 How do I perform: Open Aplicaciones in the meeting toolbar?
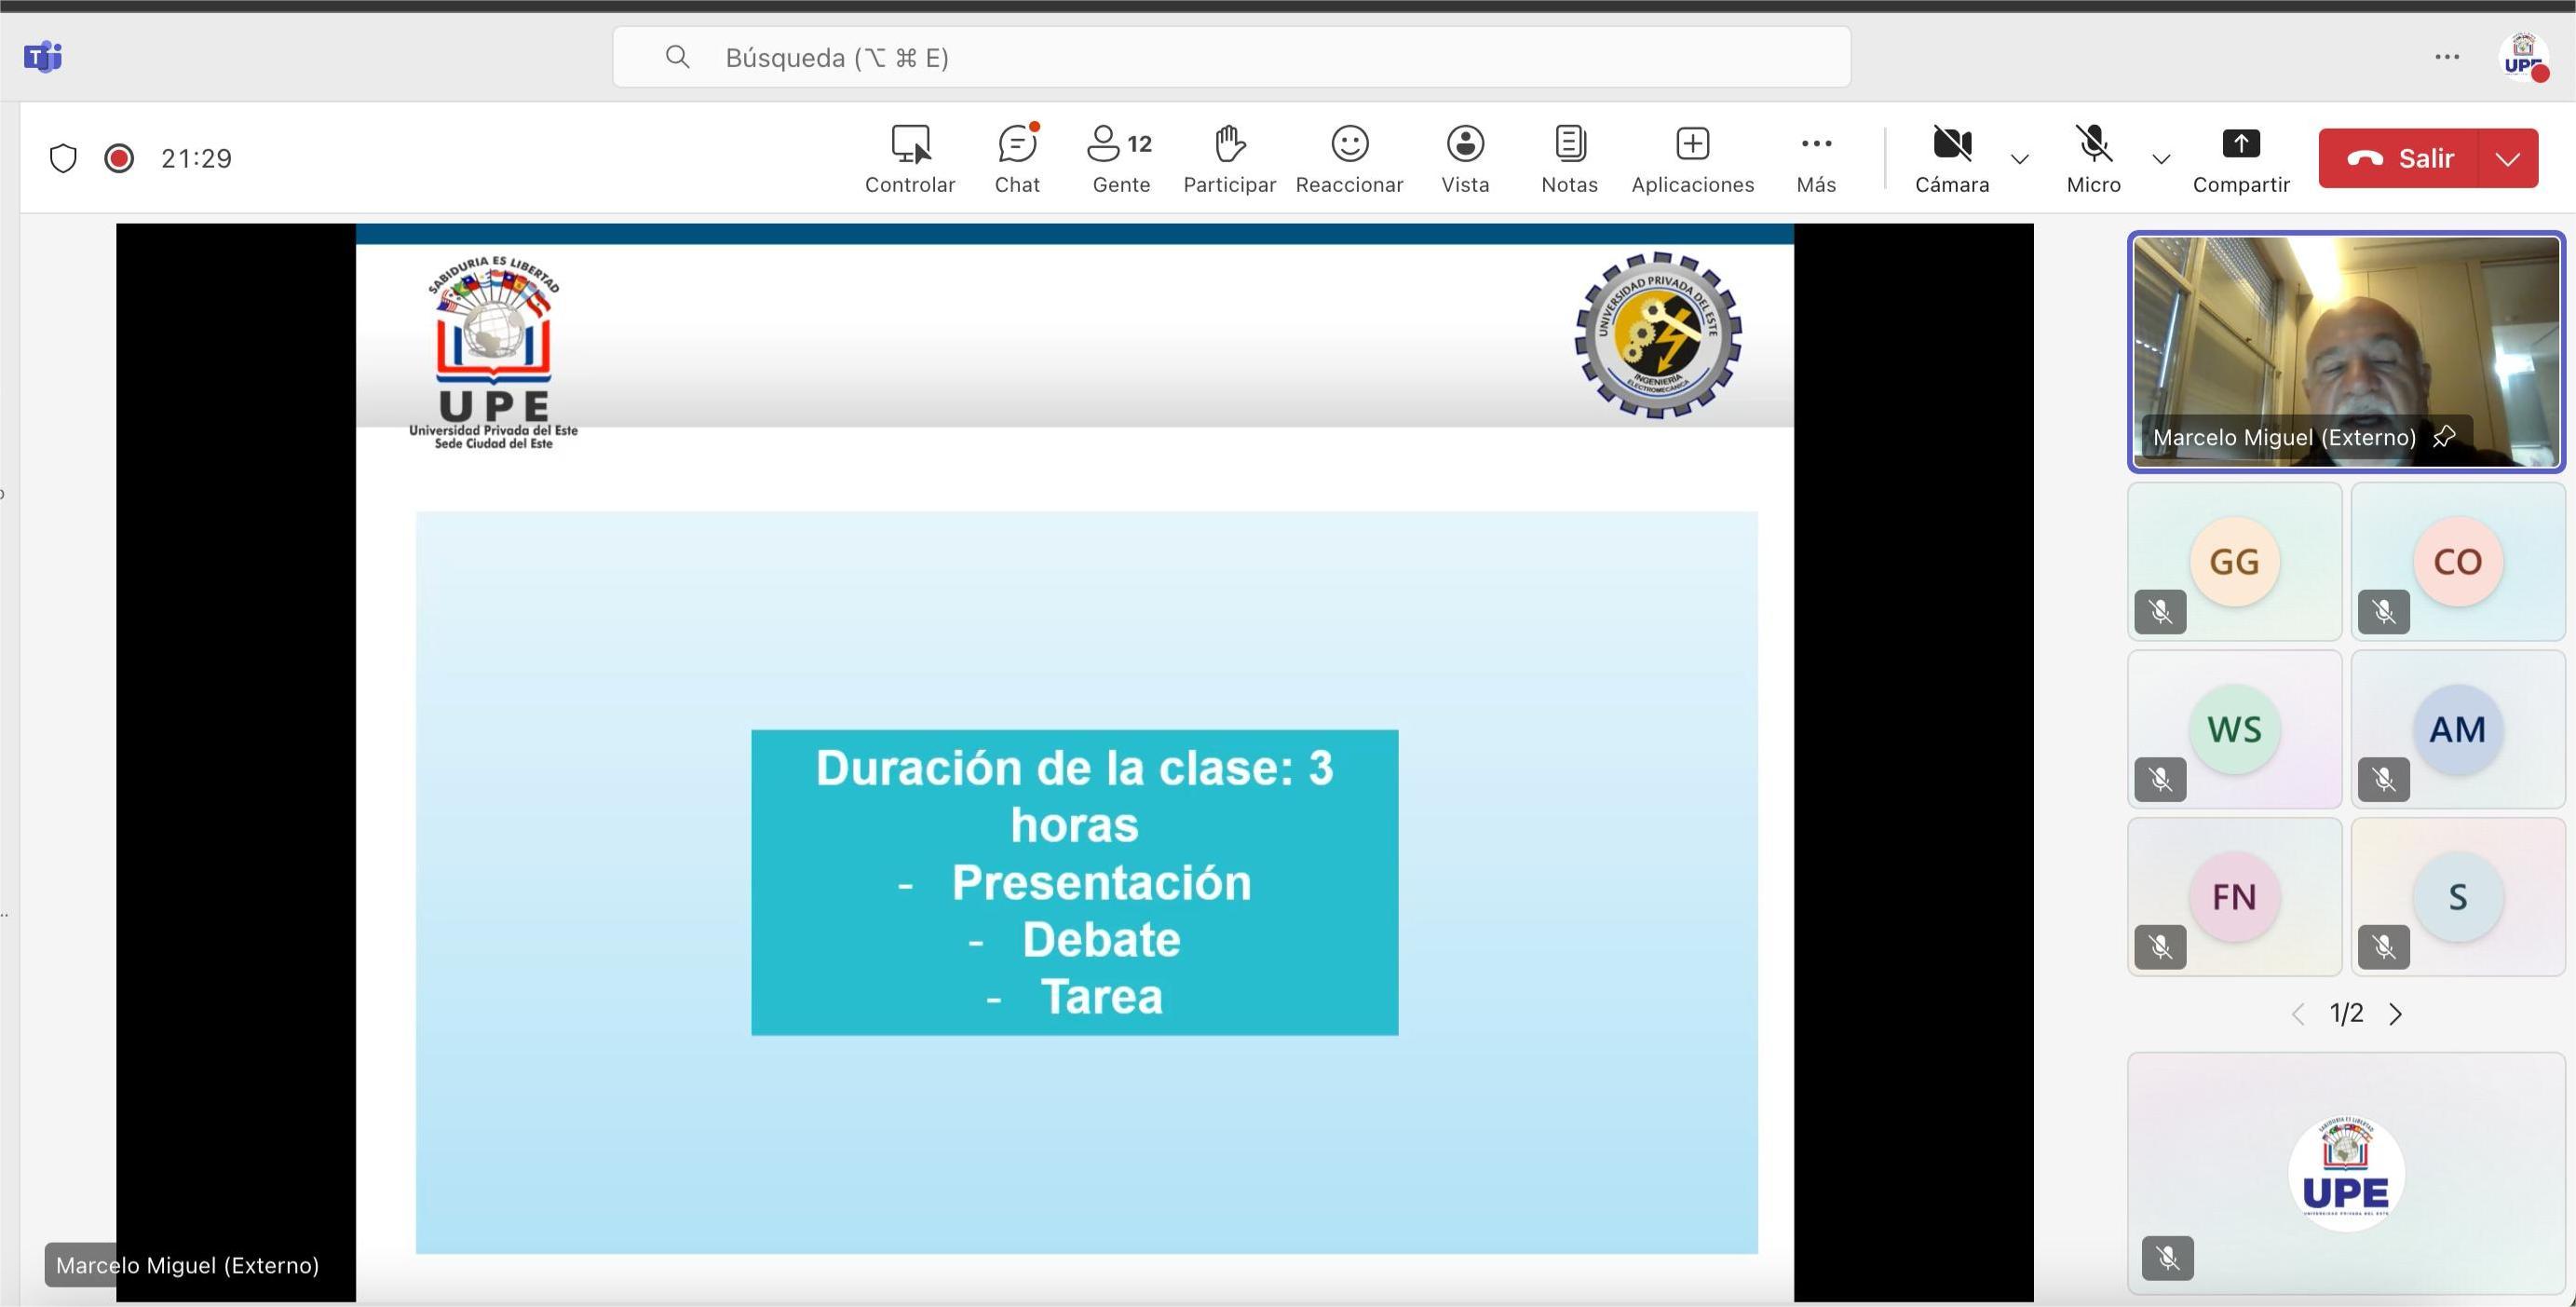click(1692, 157)
